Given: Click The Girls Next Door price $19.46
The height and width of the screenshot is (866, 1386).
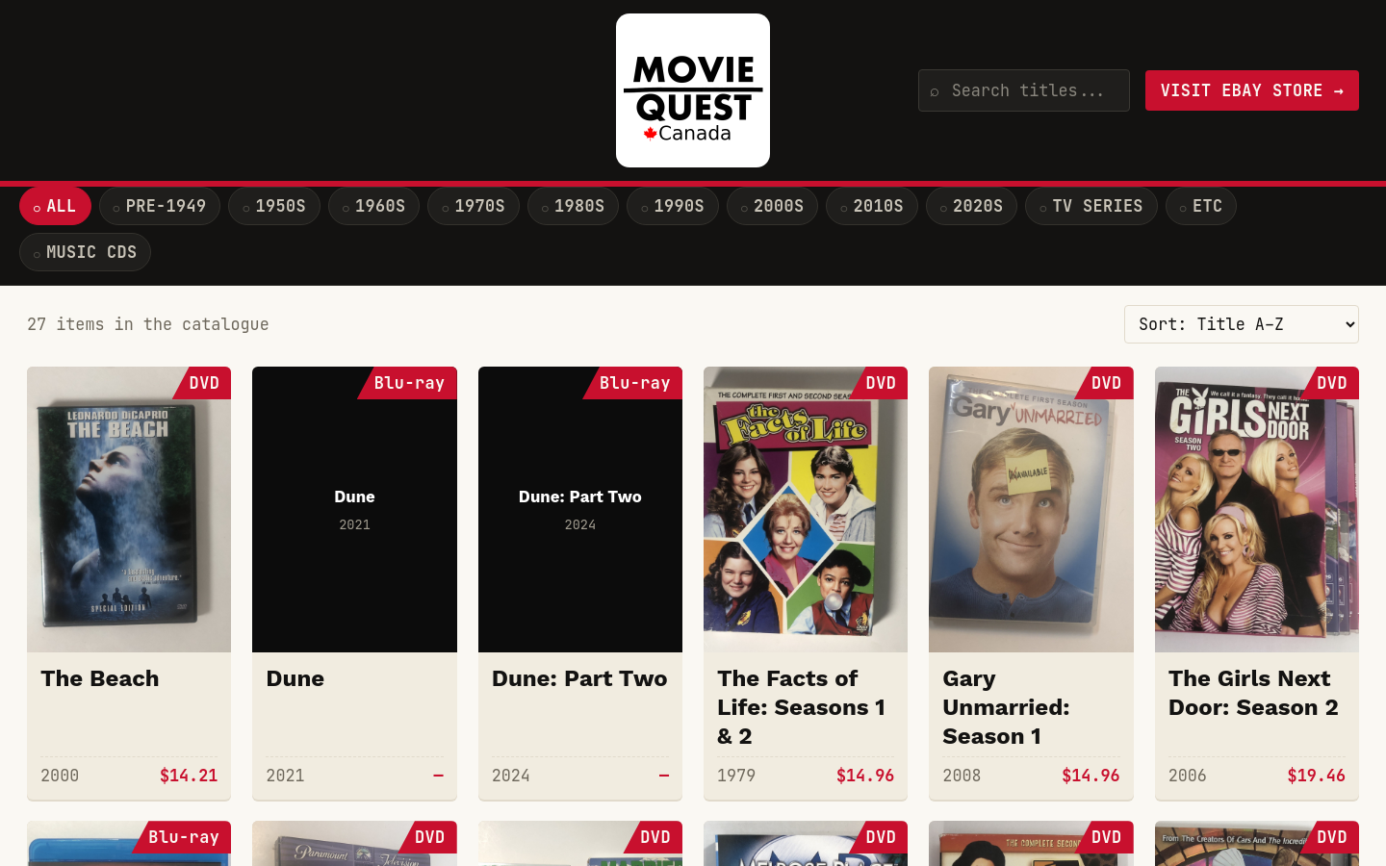Looking at the screenshot, I should [x=1316, y=776].
